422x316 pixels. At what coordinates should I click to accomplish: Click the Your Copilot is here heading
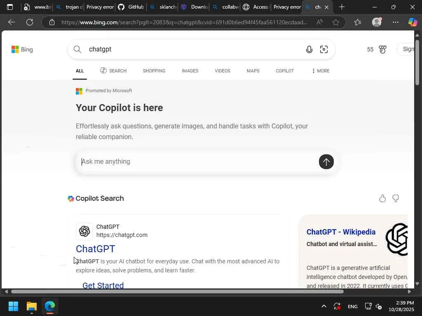point(119,108)
